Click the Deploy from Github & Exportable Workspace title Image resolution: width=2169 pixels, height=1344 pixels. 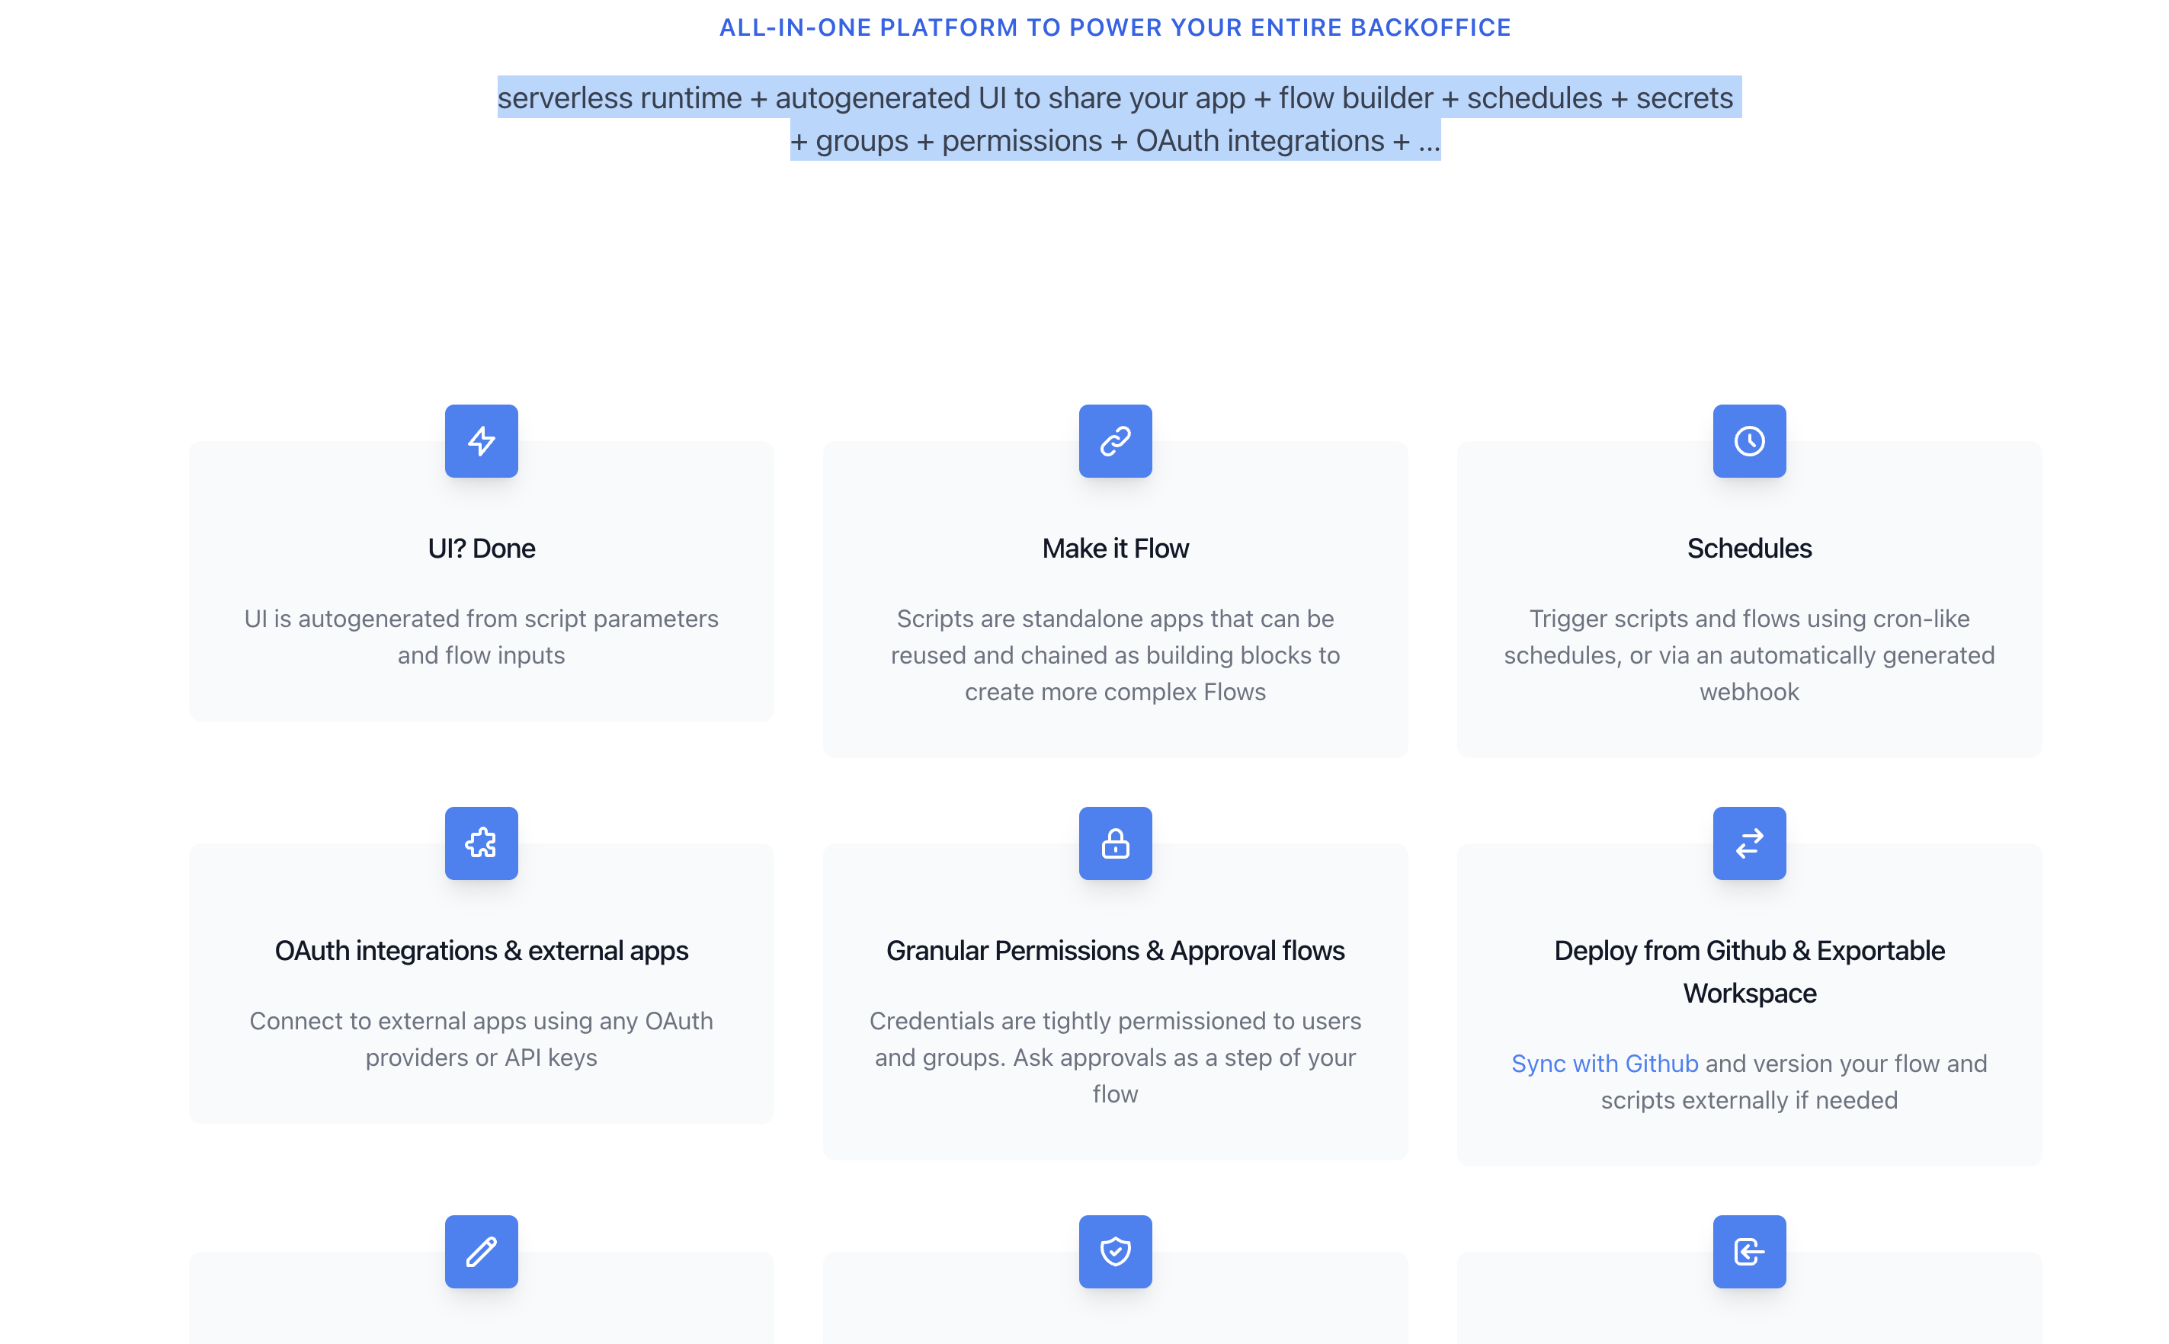pyautogui.click(x=1748, y=971)
